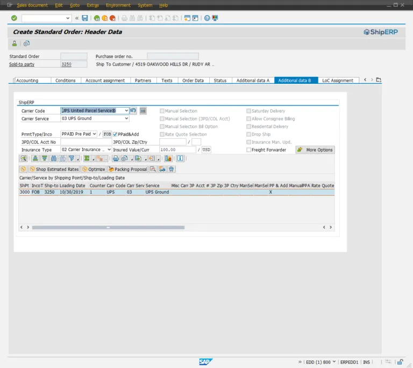Click the grid Print icon
Viewport: 413px width, 368px height.
tap(116, 158)
